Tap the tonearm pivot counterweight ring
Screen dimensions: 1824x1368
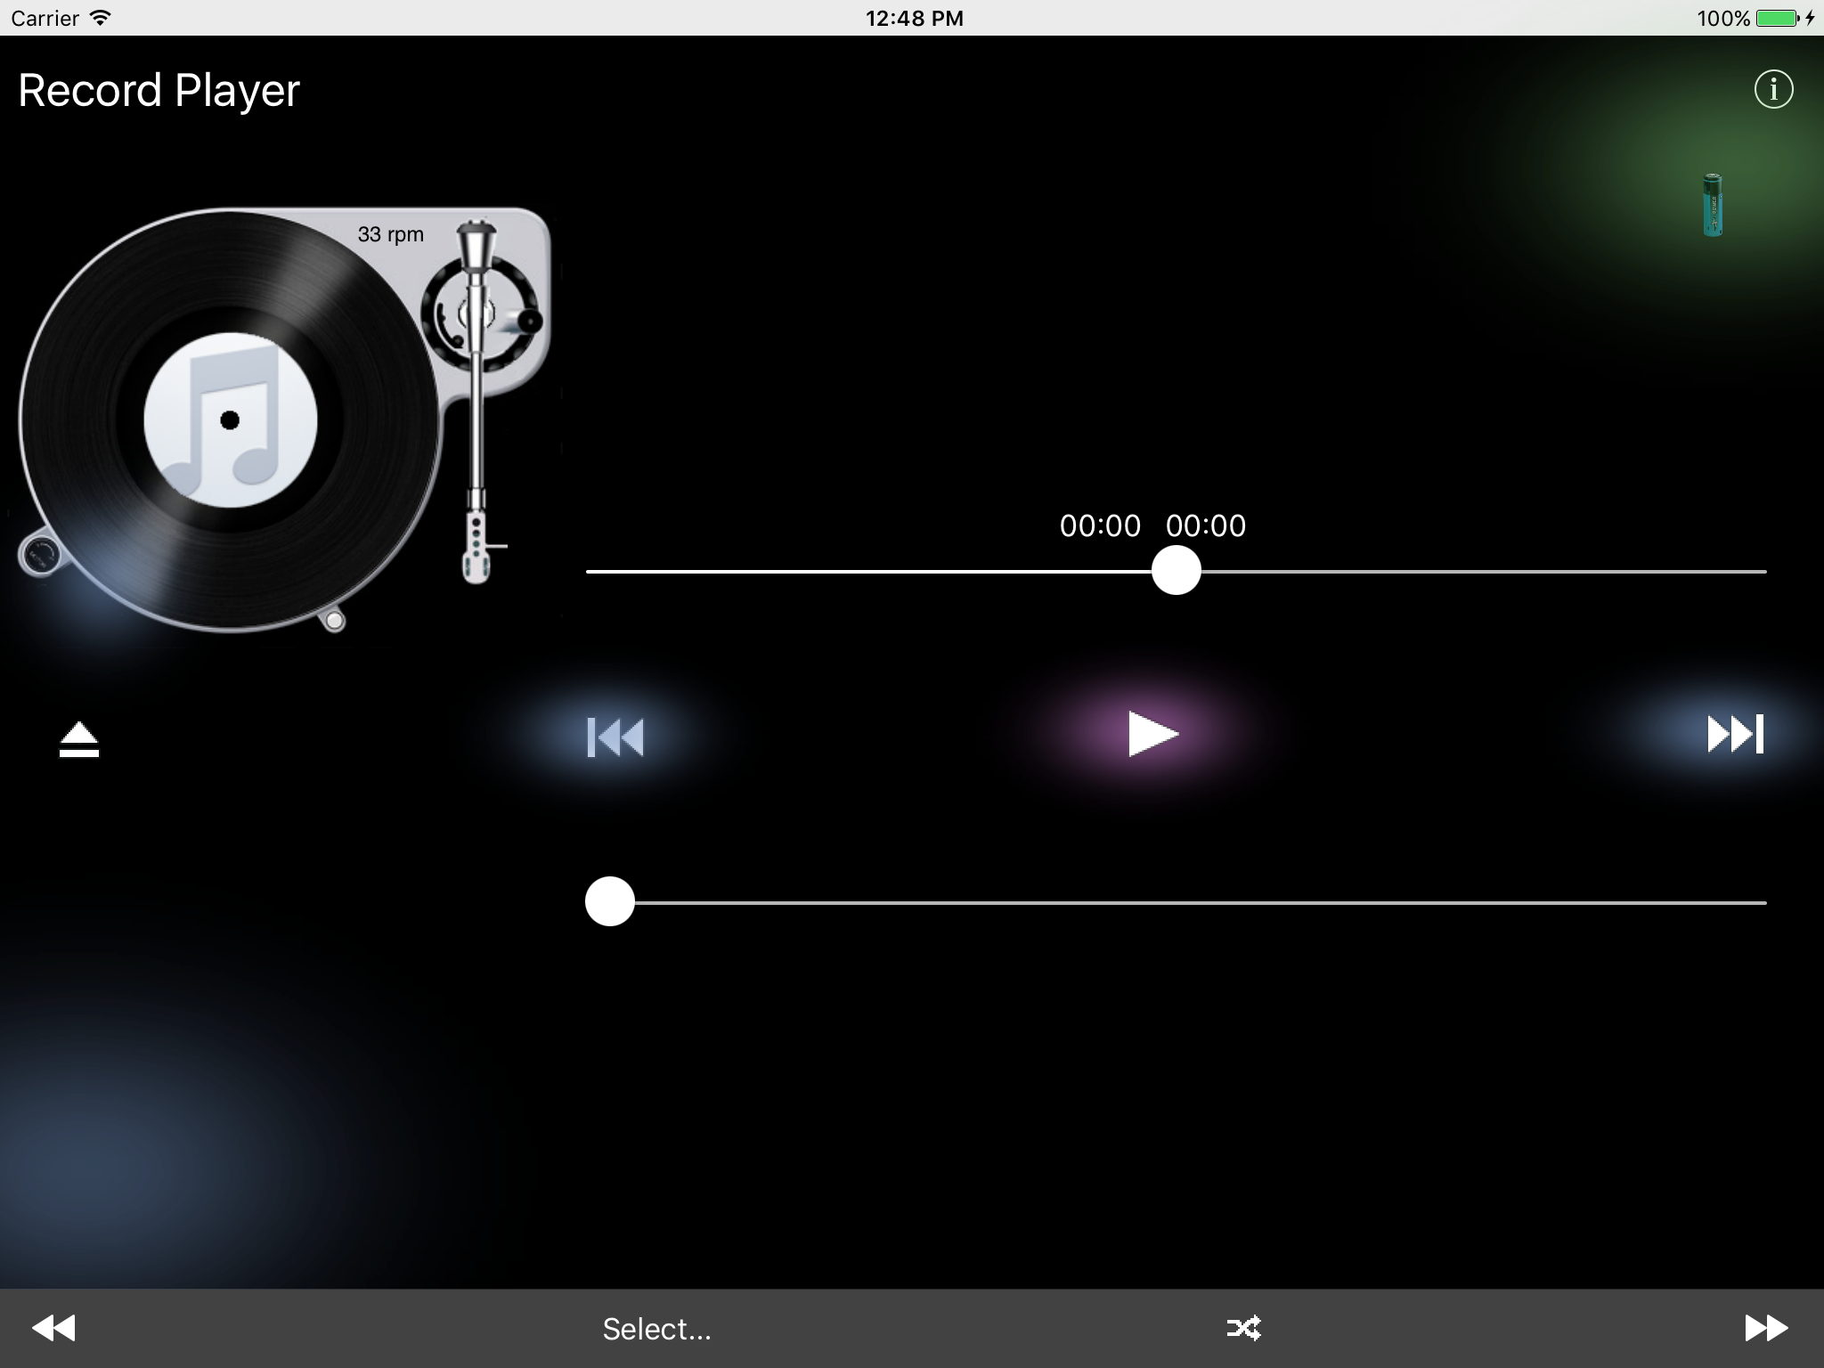pyautogui.click(x=479, y=312)
